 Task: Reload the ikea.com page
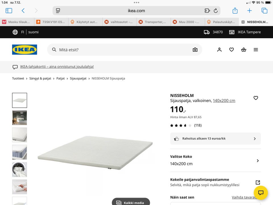216,11
